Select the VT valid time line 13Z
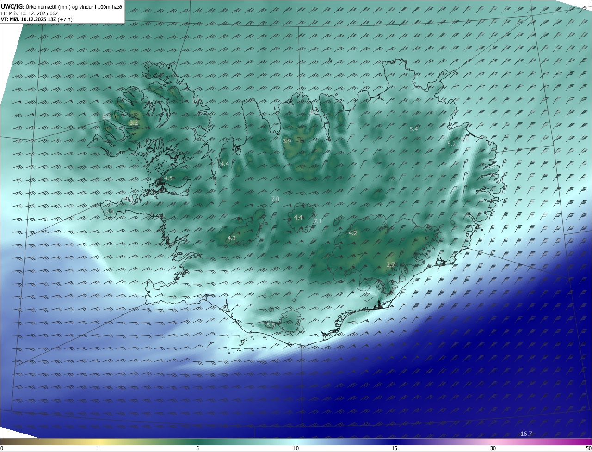 (37, 19)
